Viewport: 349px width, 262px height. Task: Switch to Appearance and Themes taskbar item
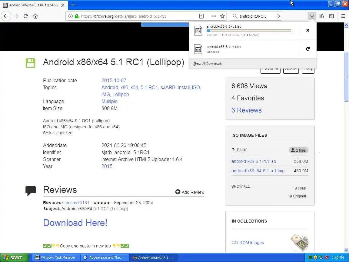point(104,257)
